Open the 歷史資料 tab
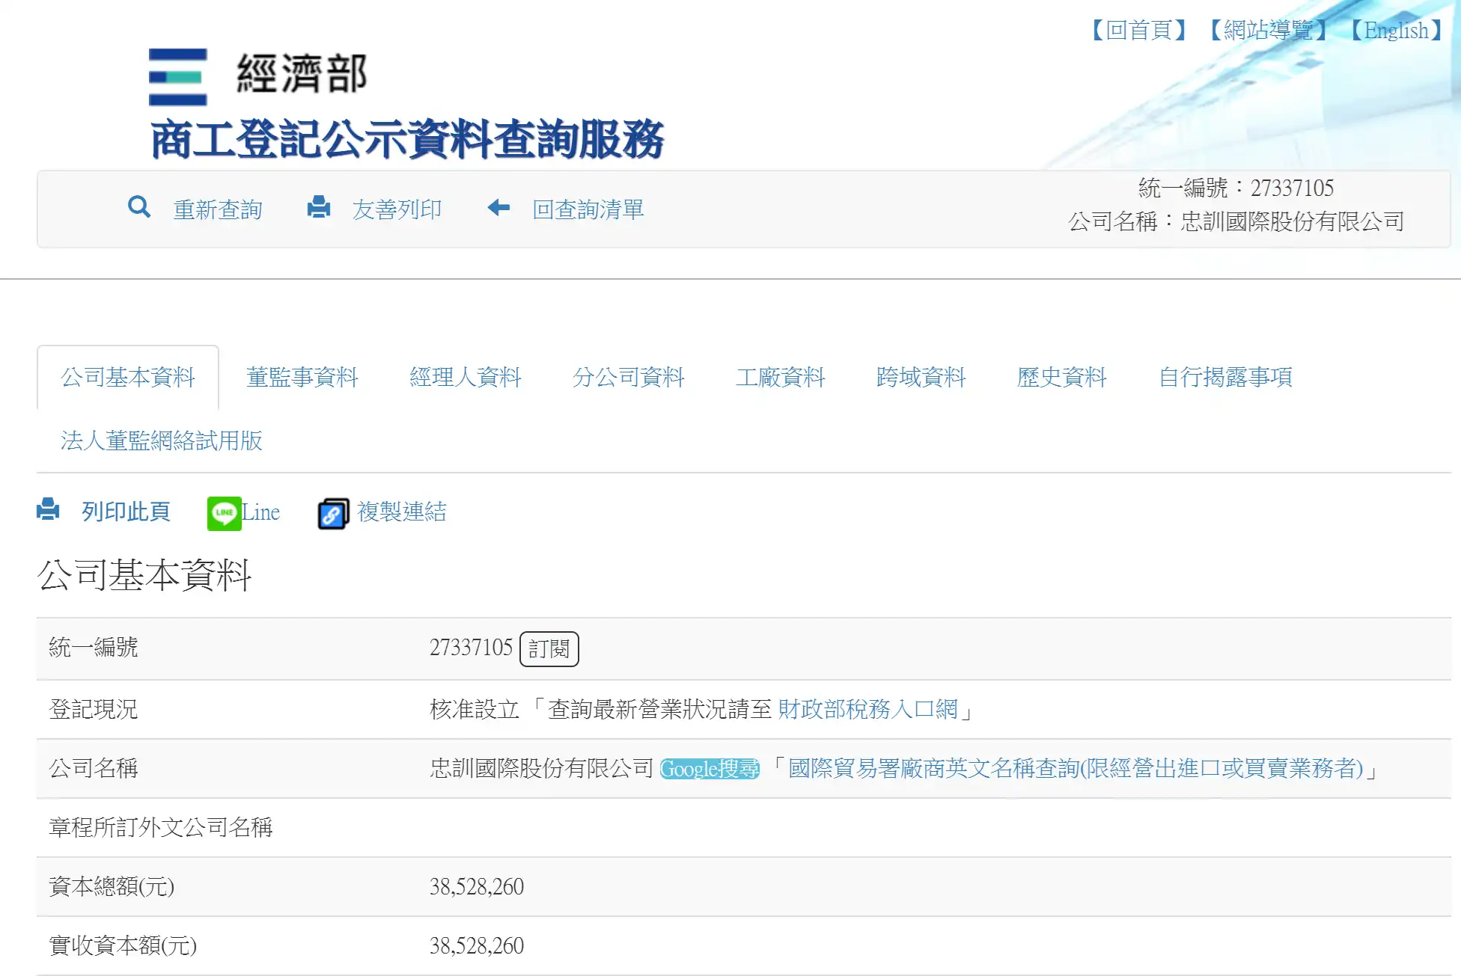This screenshot has width=1461, height=976. click(1061, 377)
